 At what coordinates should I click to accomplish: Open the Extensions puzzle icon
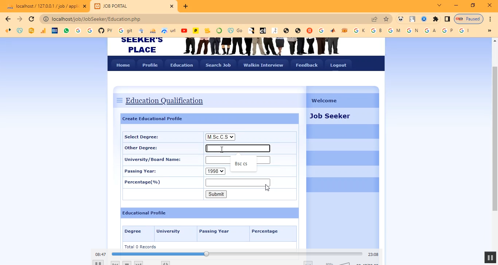(x=435, y=19)
